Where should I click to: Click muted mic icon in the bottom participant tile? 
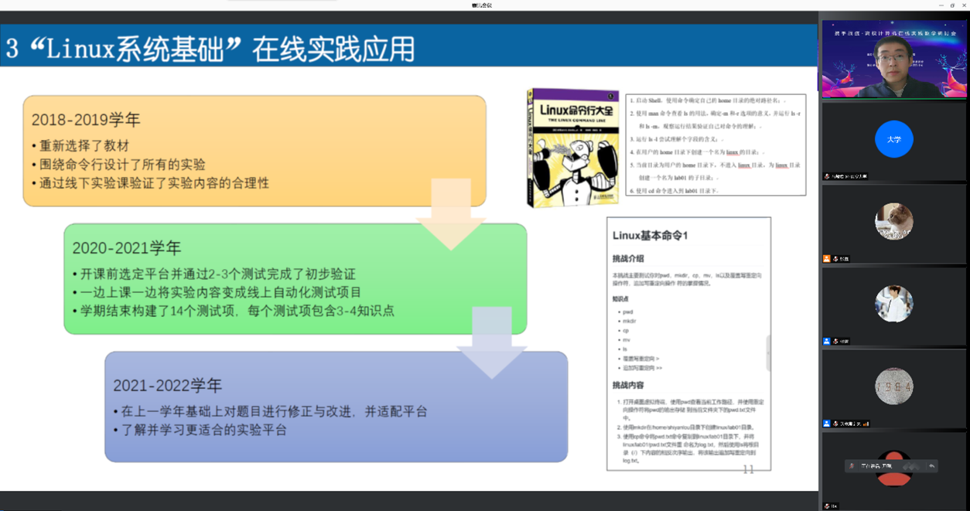click(827, 506)
